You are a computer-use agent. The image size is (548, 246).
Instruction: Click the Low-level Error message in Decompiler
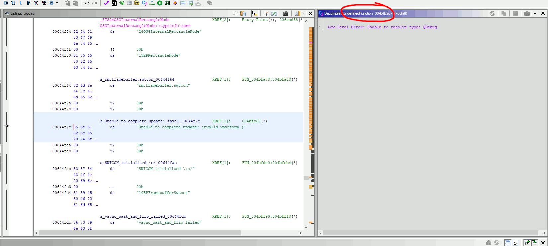[x=382, y=27]
